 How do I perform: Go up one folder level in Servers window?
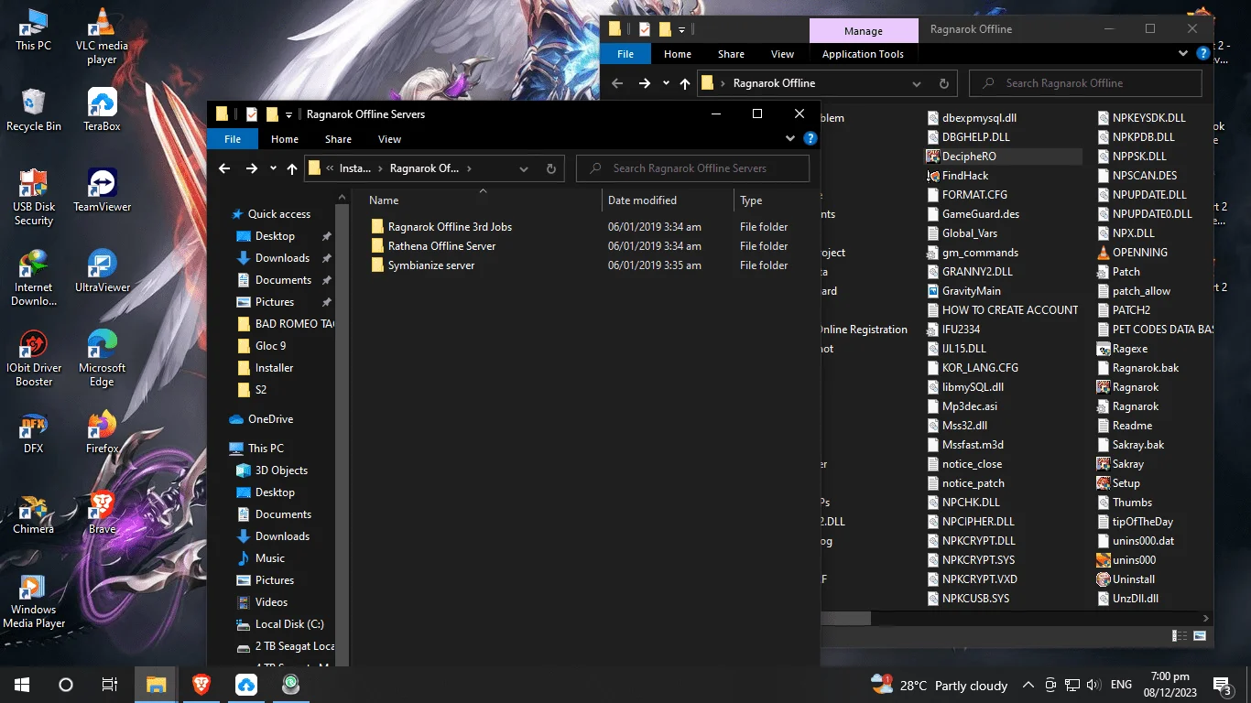292,168
